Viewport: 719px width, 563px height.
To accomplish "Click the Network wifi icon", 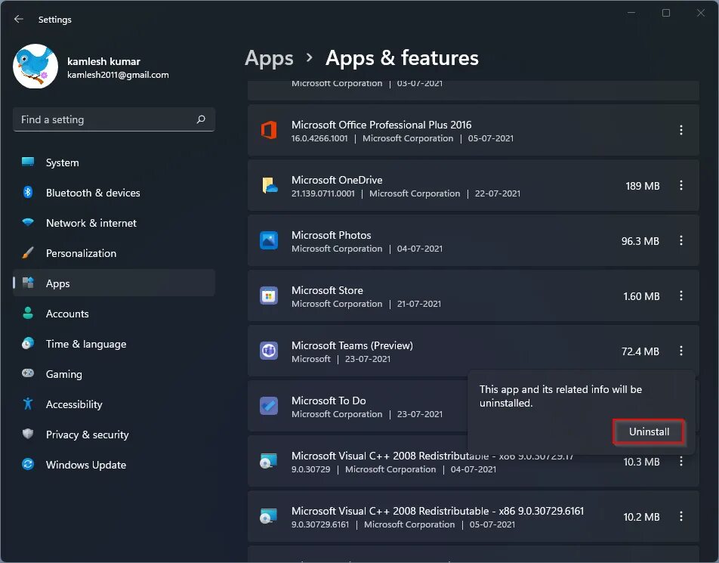I will point(28,222).
